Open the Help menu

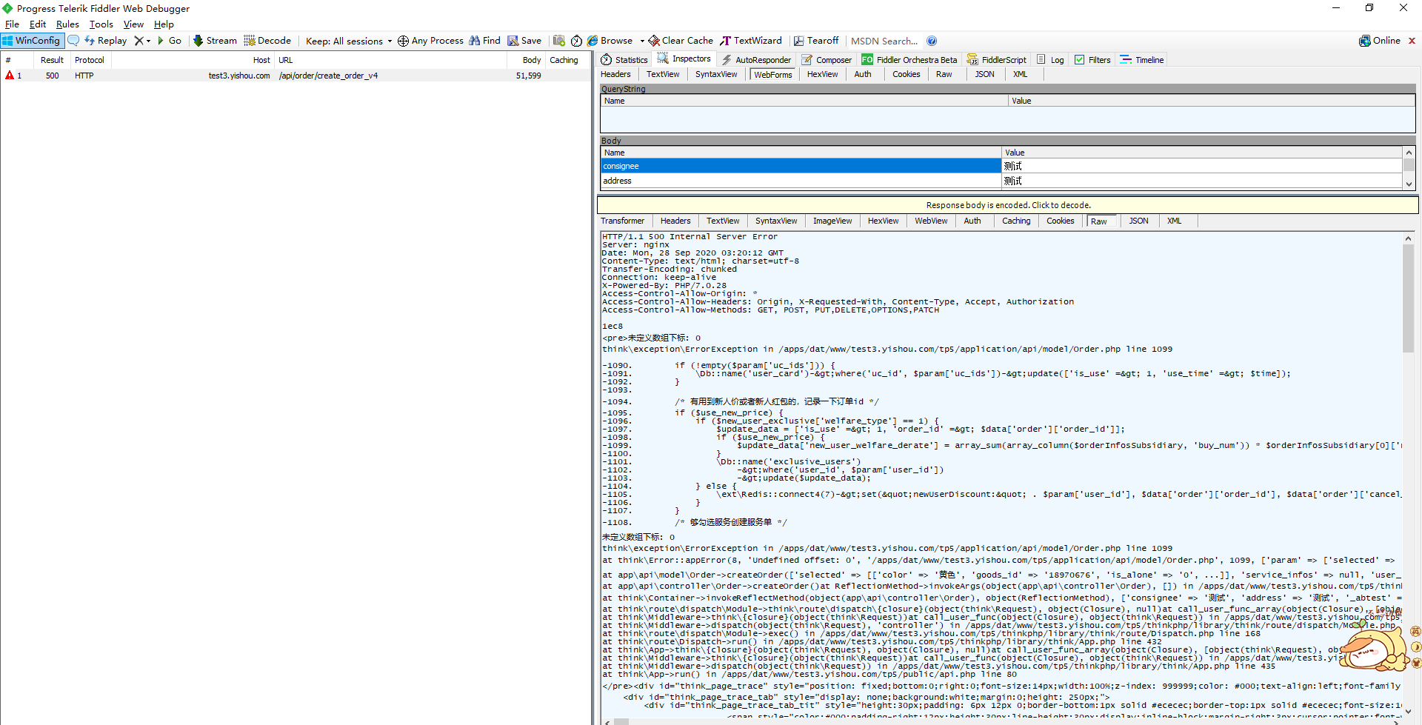coord(164,24)
